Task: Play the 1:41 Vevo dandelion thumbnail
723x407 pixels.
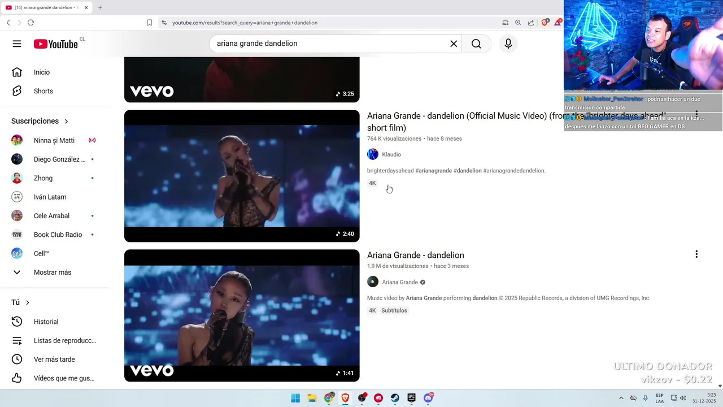Action: click(242, 315)
